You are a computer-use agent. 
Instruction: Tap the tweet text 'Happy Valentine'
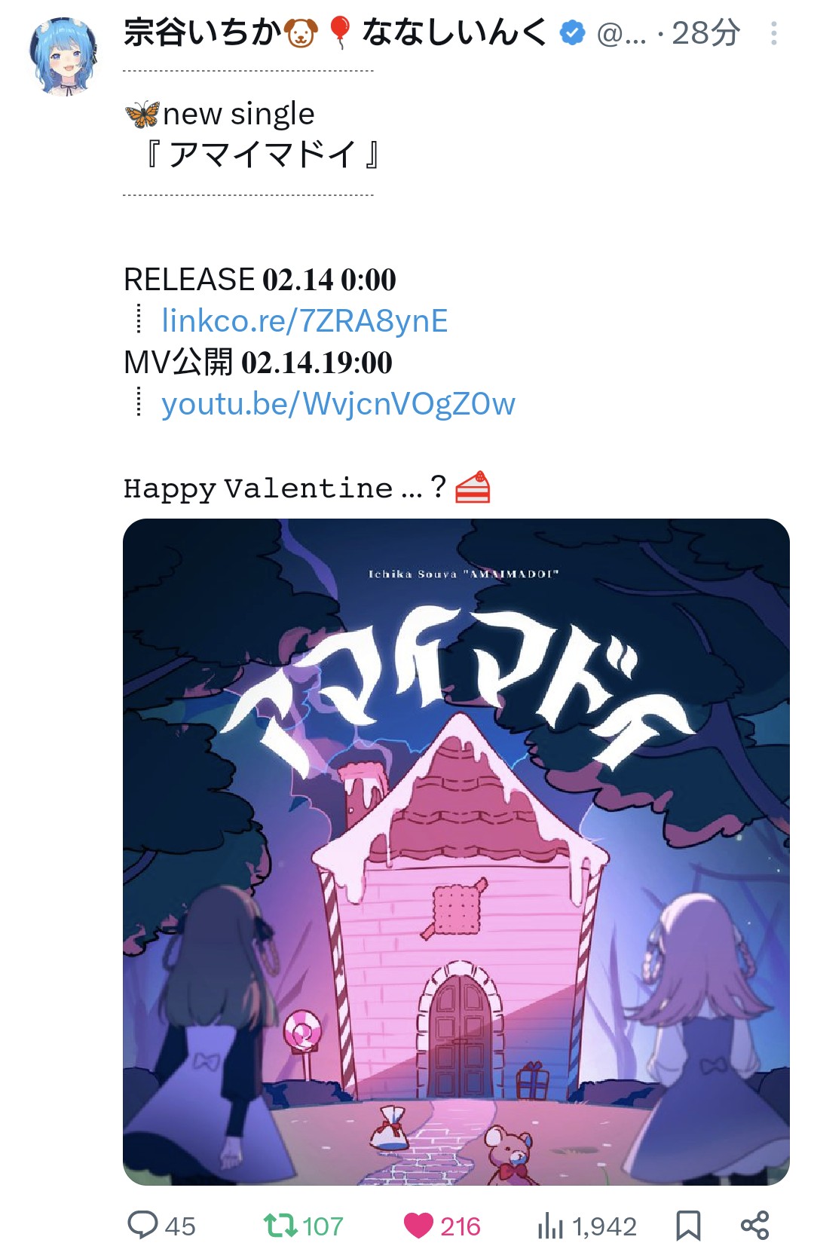[259, 488]
